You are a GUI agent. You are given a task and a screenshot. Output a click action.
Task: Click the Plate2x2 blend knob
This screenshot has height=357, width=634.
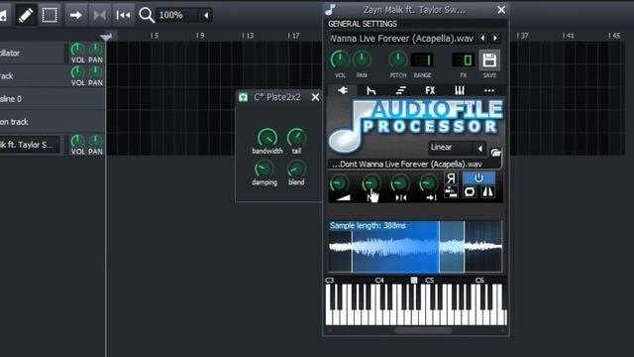point(296,169)
